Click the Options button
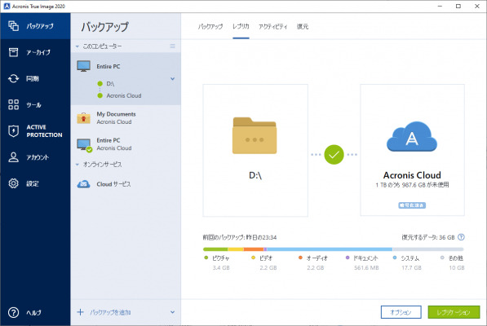Image resolution: width=487 pixels, height=326 pixels. pyautogui.click(x=401, y=312)
